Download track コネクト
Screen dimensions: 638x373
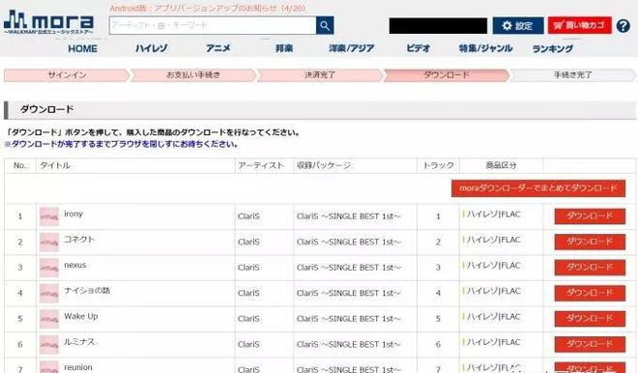point(590,242)
